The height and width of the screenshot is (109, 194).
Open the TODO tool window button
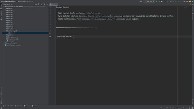tap(11, 106)
